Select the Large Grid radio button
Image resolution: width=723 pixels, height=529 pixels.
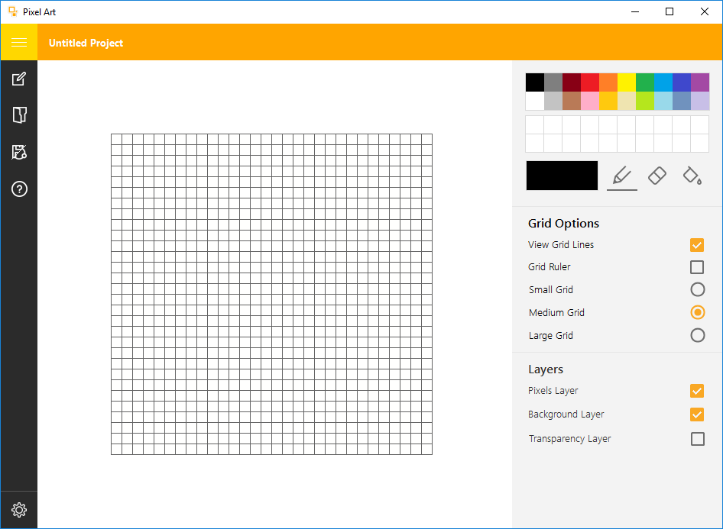click(697, 335)
